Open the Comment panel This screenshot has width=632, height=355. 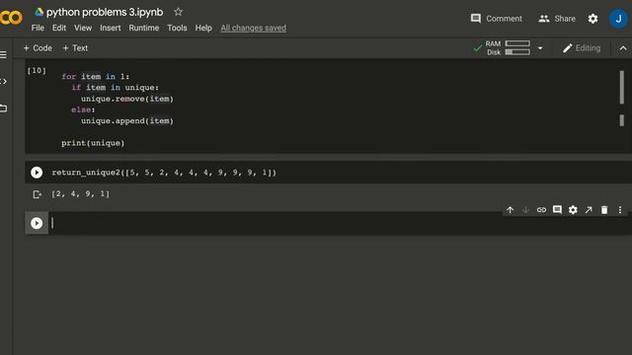496,19
